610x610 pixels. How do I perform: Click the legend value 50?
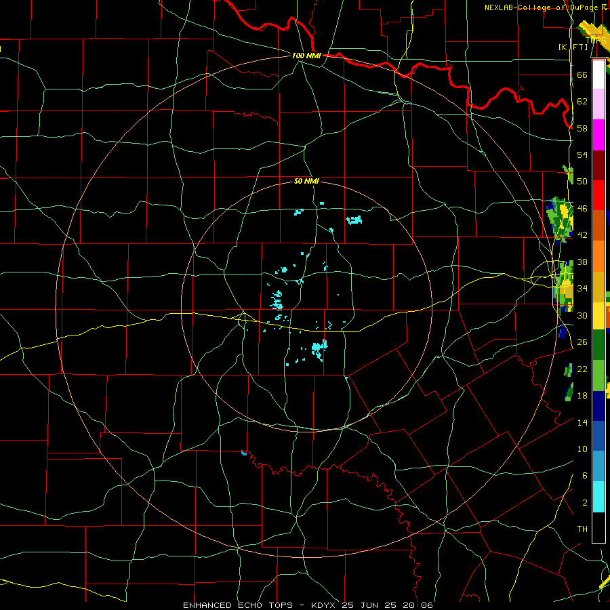tap(582, 181)
